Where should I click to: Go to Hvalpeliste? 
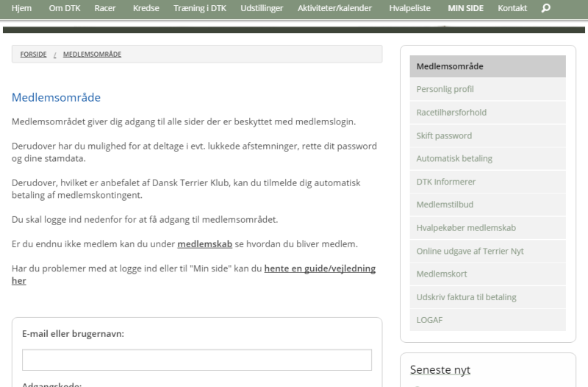[x=409, y=8]
